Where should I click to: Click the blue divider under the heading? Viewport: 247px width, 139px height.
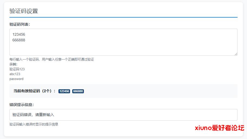point(123,17)
